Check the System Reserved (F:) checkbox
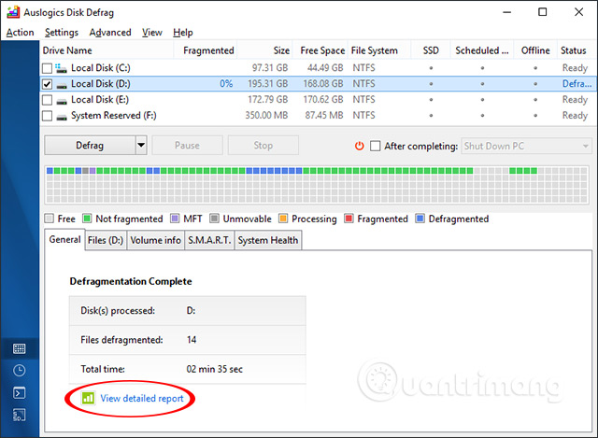The height and width of the screenshot is (438, 598). (x=47, y=116)
